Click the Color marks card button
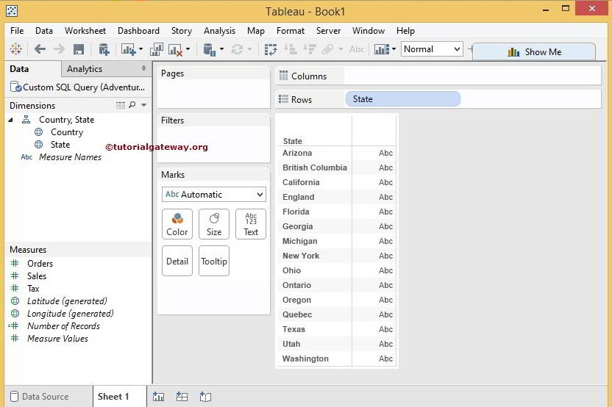Viewport: 612px width, 407px height. coord(177,224)
